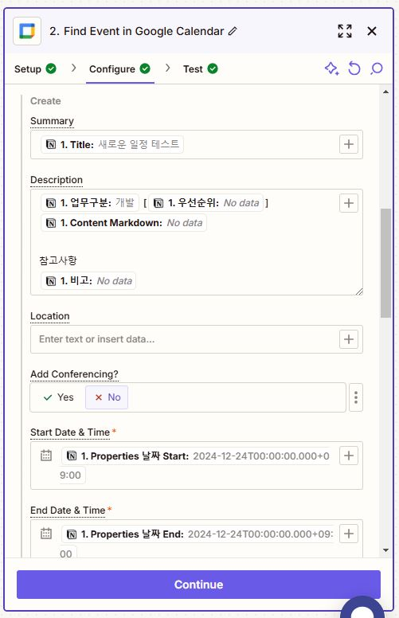Click the Notion icon in 비고 pill
The width and height of the screenshot is (399, 618).
pyautogui.click(x=51, y=280)
